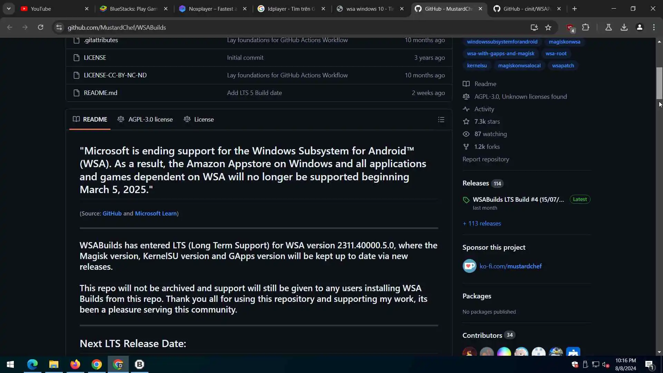Viewport: 663px width, 373px height.
Task: Open Chrome three-dot menu
Action: pos(654,27)
